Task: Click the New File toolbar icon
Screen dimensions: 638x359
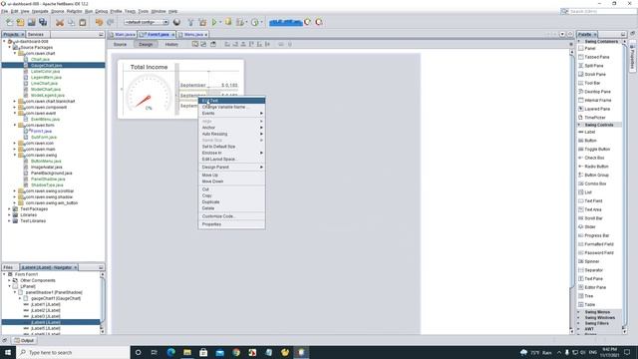Action: tap(9, 22)
